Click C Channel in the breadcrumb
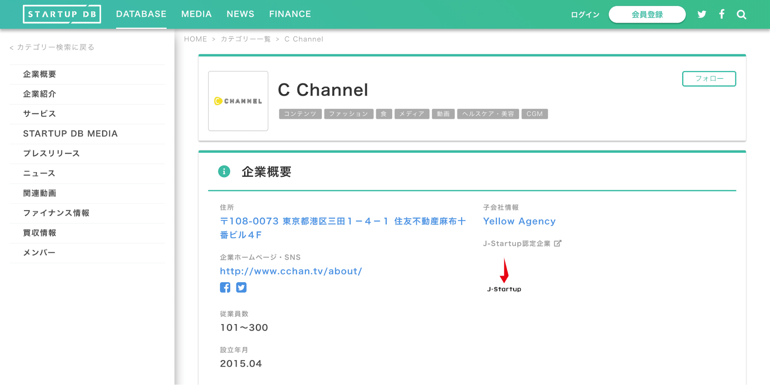 304,39
